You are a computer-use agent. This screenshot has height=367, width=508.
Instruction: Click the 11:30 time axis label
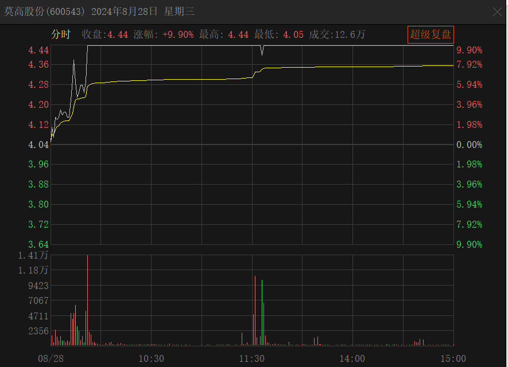(x=252, y=358)
